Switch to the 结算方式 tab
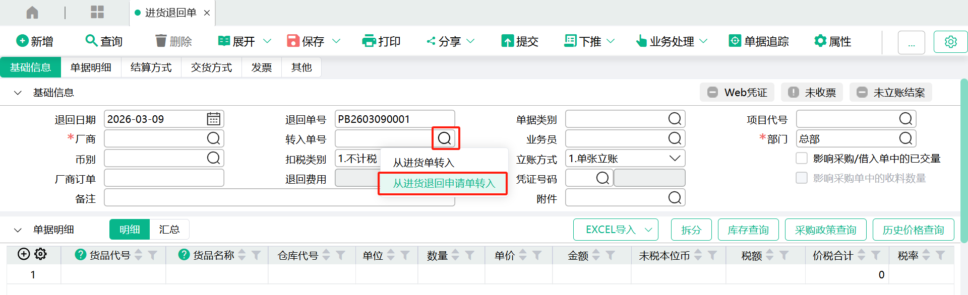Viewport: 968px width, 295px height. (151, 67)
